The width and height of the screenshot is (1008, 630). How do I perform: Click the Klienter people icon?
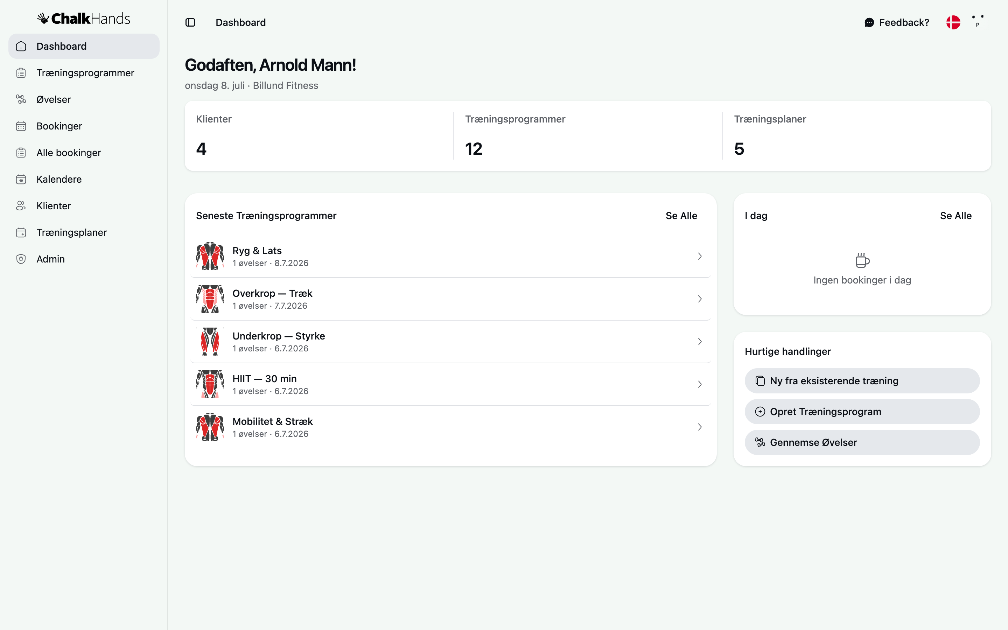coord(21,206)
